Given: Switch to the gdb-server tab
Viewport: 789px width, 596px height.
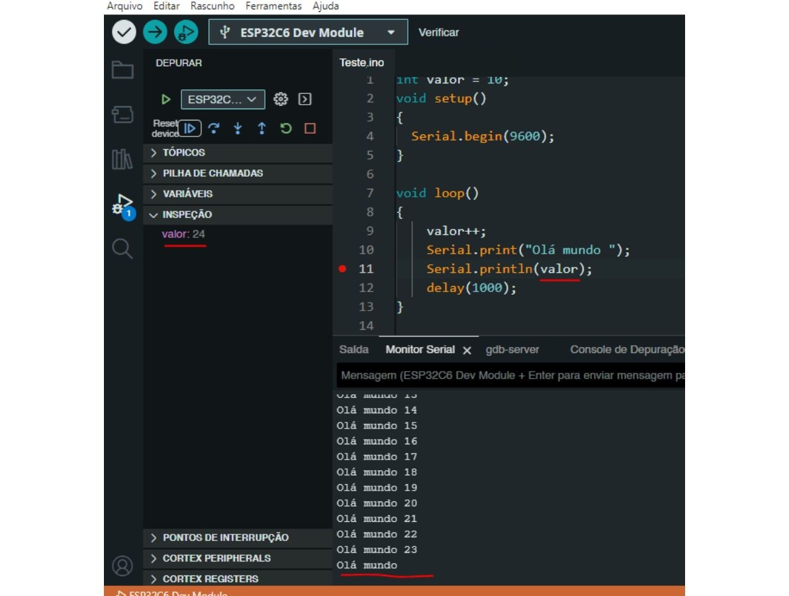Looking at the screenshot, I should click(x=512, y=350).
